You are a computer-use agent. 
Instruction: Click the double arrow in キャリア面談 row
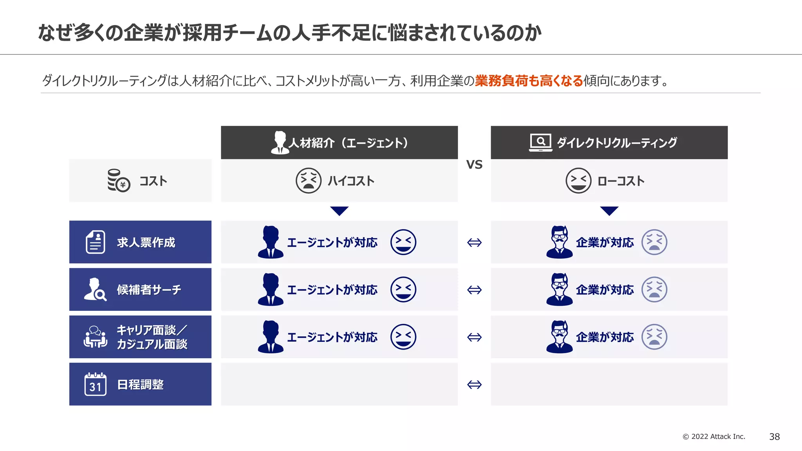click(x=474, y=337)
